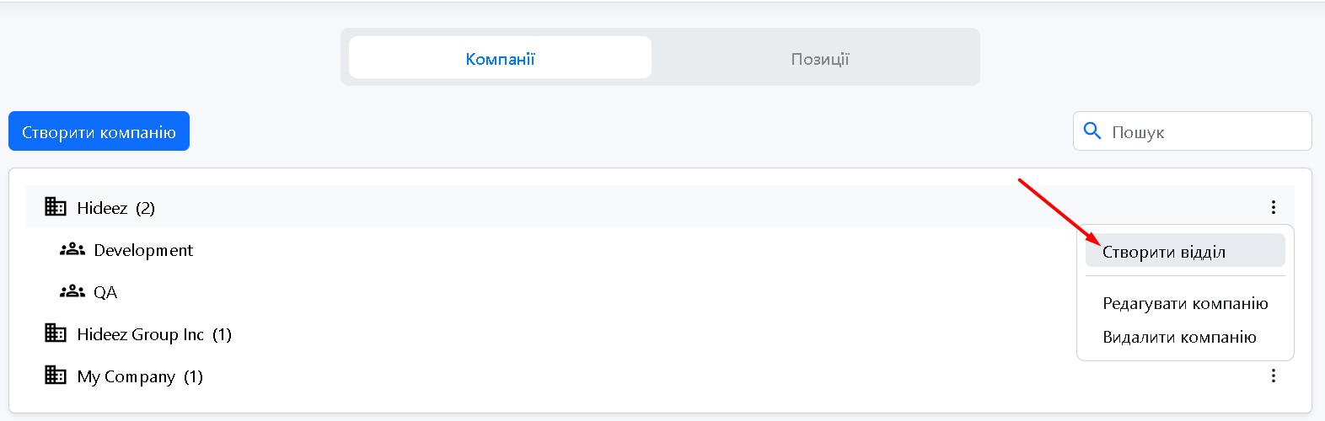Select Видалити компанію menu option

tap(1179, 337)
